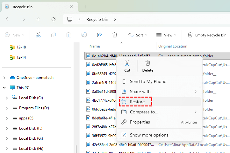Click the Delete trash icon in toolbar
This screenshot has height=153, width=230.
coord(115,35)
